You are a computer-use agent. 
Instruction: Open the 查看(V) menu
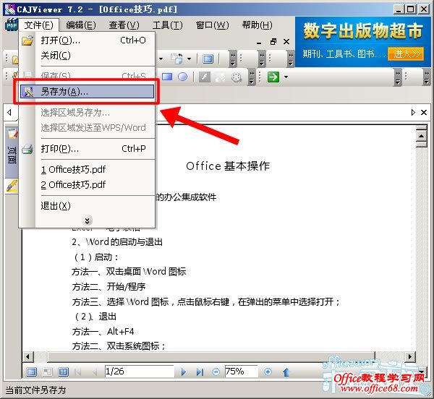pyautogui.click(x=124, y=25)
